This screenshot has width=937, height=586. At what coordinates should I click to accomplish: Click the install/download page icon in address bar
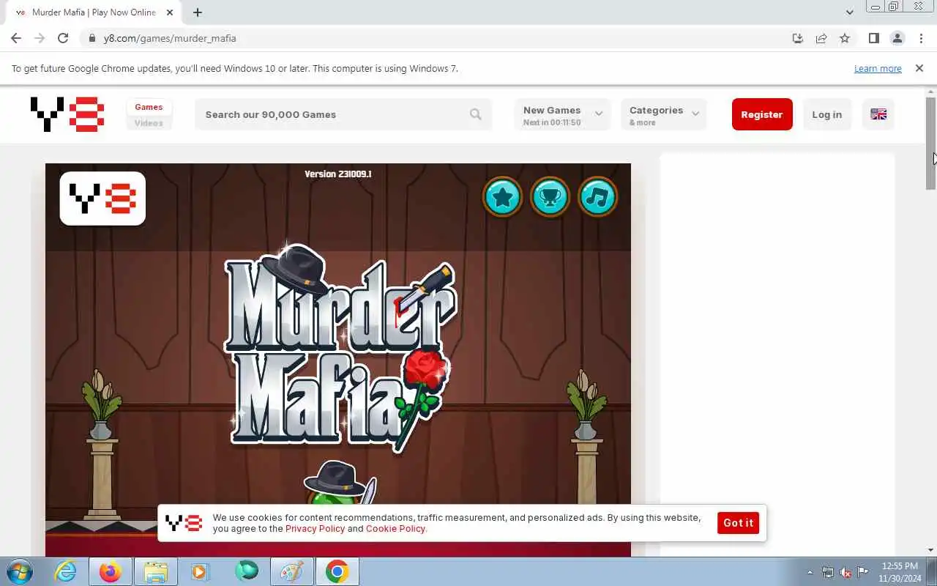coord(798,38)
